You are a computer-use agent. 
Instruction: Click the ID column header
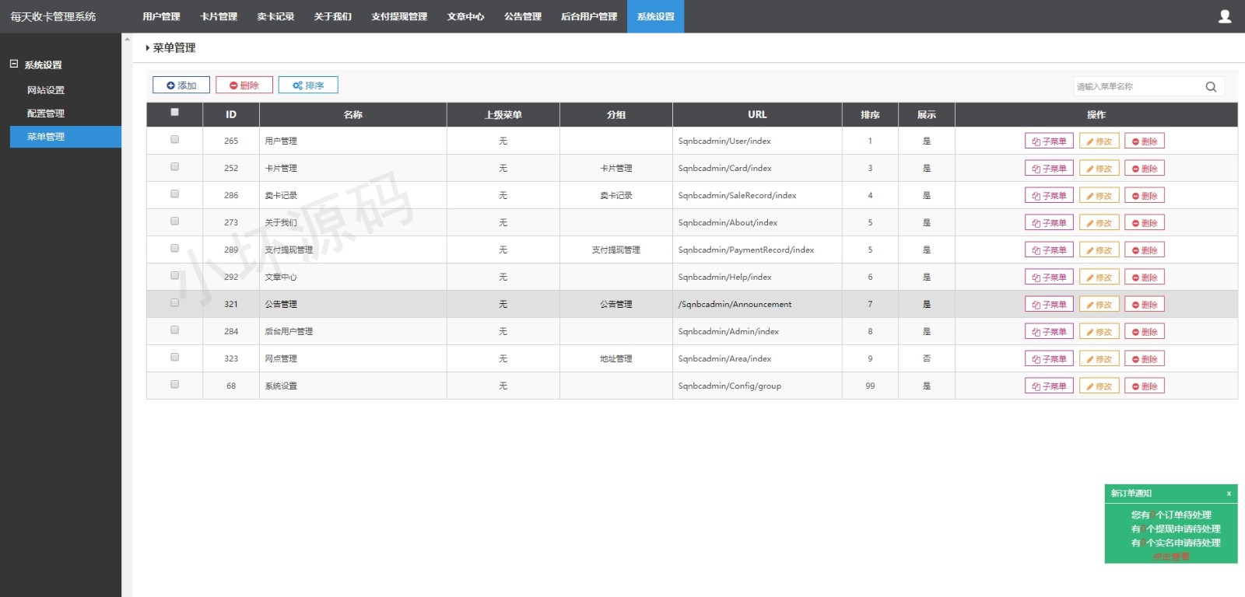tap(231, 114)
